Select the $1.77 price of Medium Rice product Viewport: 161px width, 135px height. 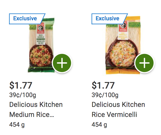tap(21, 85)
